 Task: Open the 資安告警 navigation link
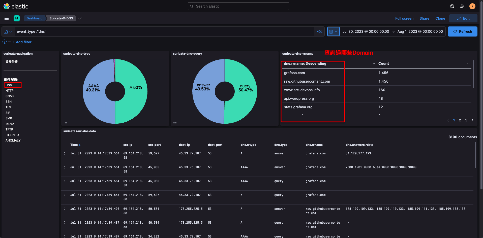tap(12, 62)
